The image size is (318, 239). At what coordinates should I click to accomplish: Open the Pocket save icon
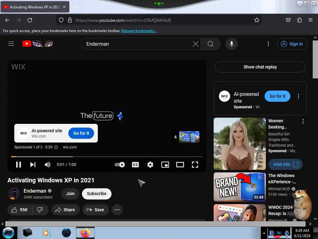click(x=288, y=20)
